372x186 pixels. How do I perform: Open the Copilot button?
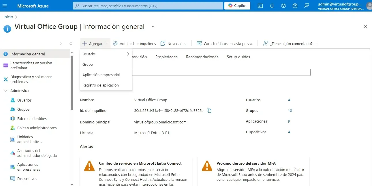237,6
